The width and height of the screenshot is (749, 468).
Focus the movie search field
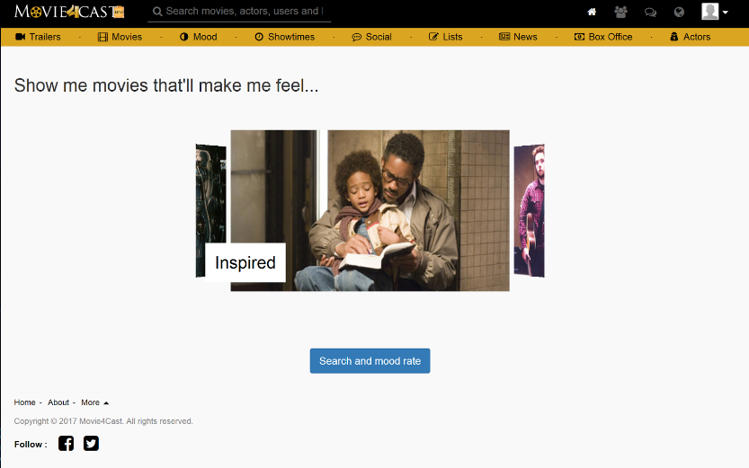[243, 12]
